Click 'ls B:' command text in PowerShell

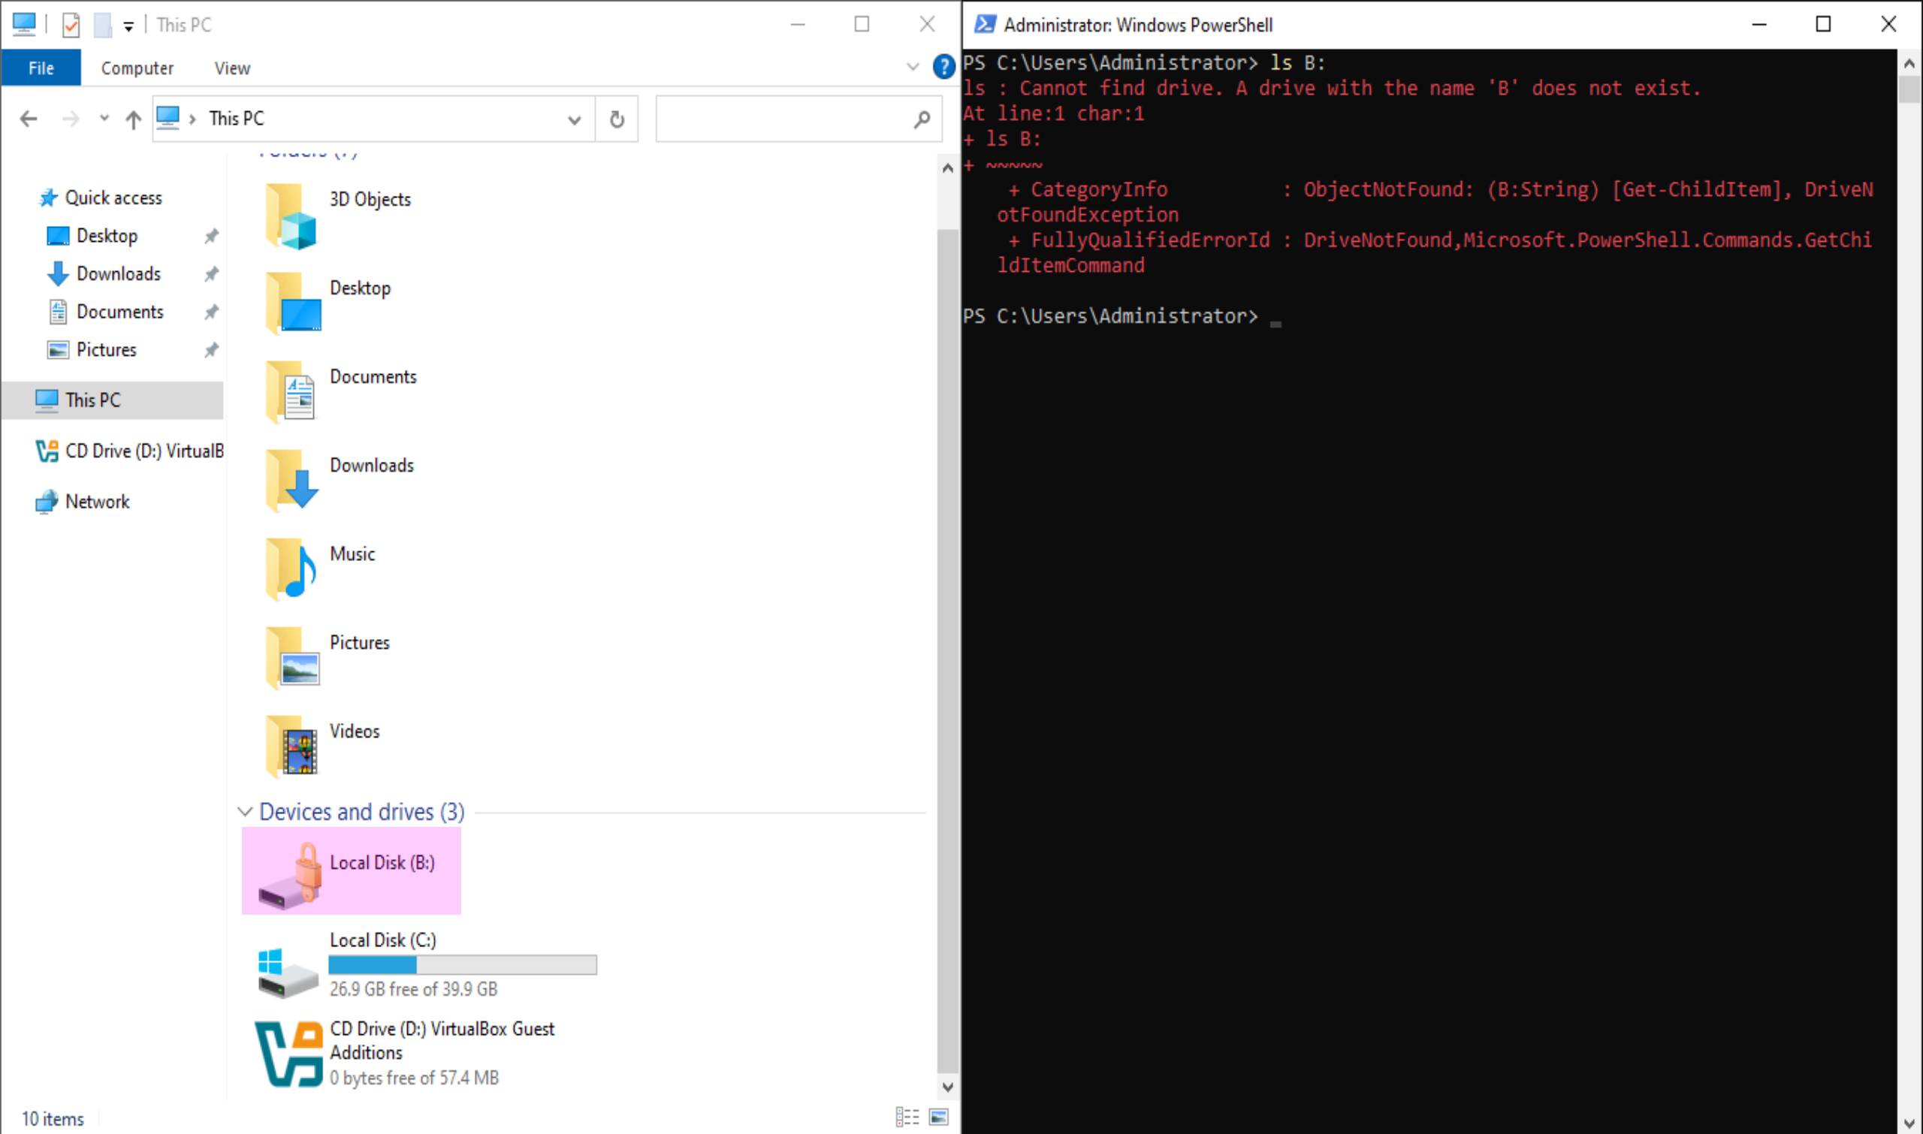click(1297, 62)
